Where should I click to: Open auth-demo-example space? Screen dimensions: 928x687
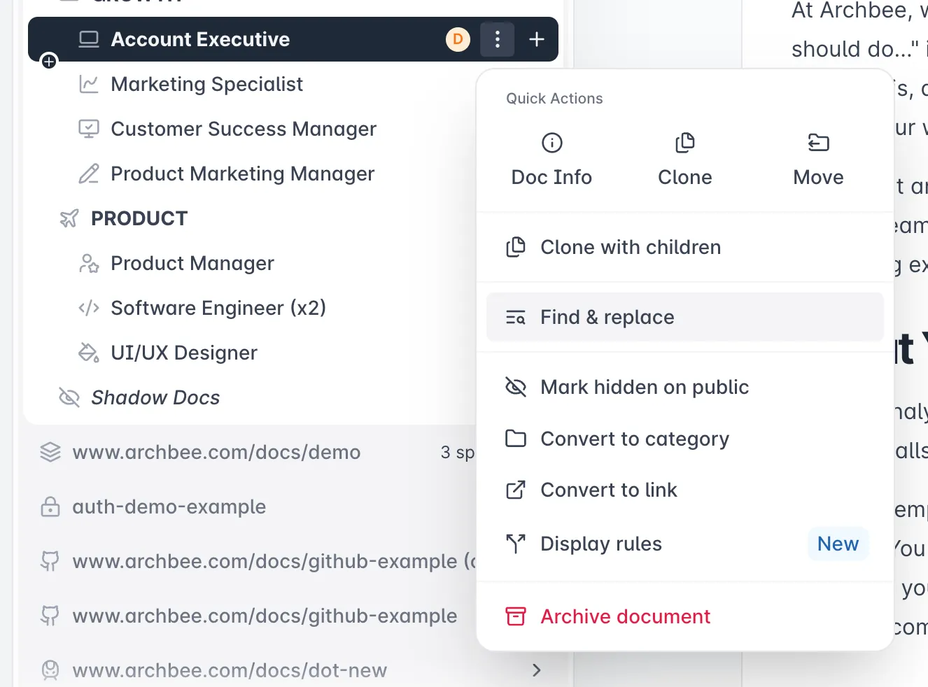point(169,507)
